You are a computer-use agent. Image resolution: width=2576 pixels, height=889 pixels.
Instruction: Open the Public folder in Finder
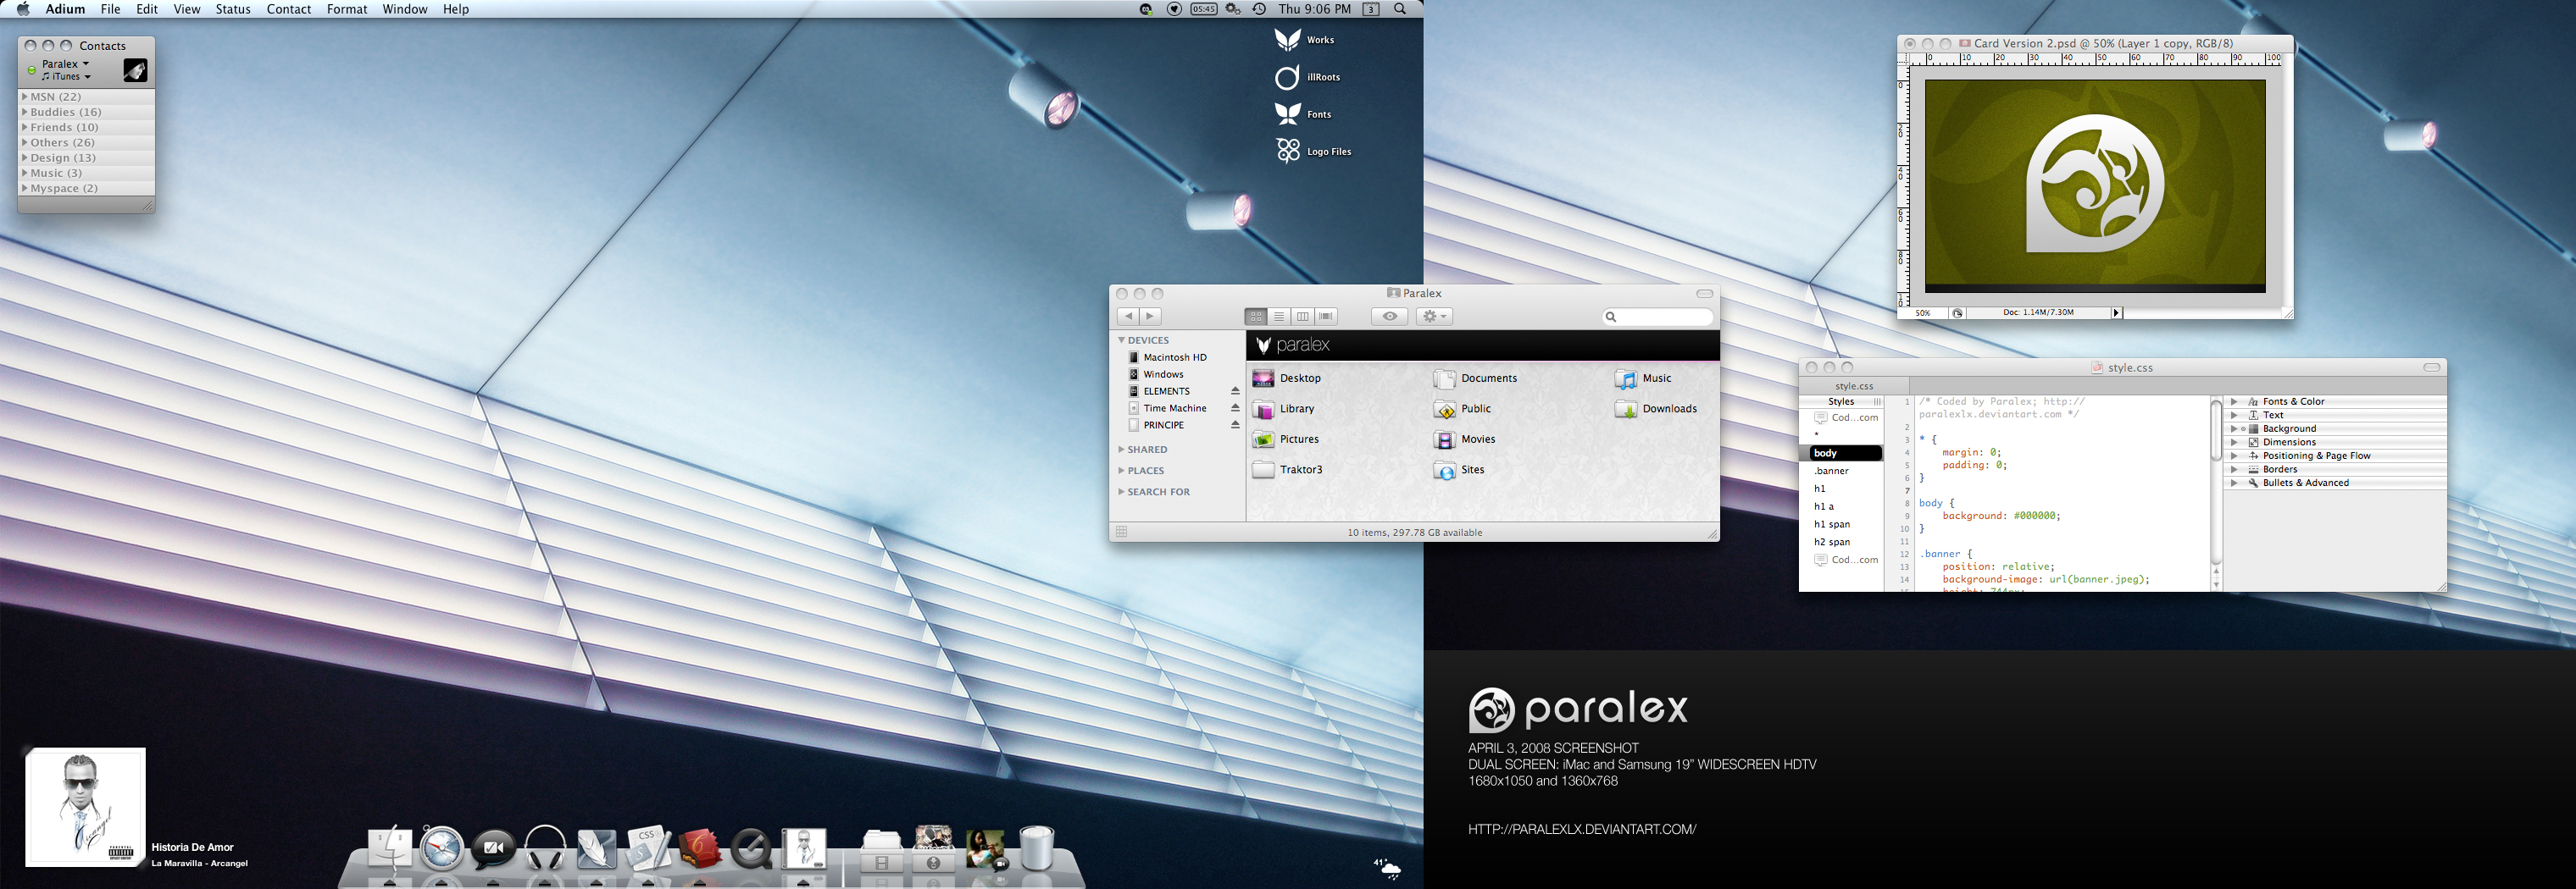[1462, 409]
